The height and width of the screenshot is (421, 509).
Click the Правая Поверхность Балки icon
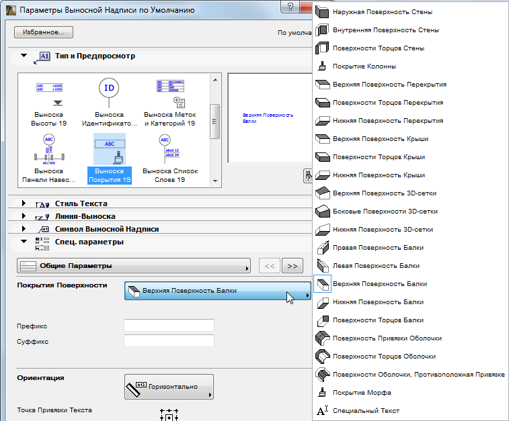tap(323, 248)
